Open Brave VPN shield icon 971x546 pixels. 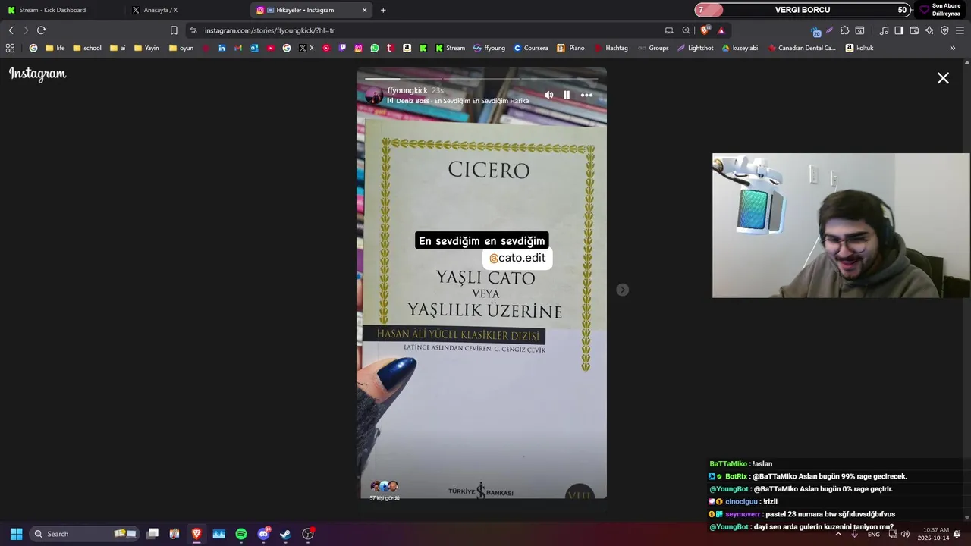(x=944, y=30)
